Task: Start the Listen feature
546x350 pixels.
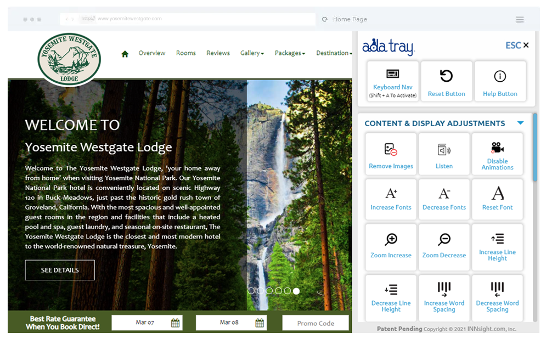Action: click(x=444, y=154)
